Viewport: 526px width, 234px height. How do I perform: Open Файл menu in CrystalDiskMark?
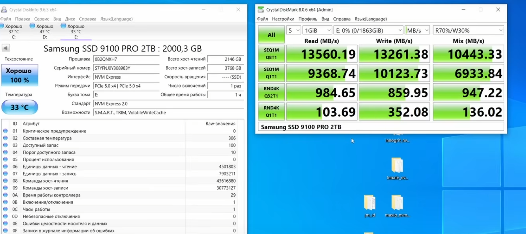coord(262,19)
